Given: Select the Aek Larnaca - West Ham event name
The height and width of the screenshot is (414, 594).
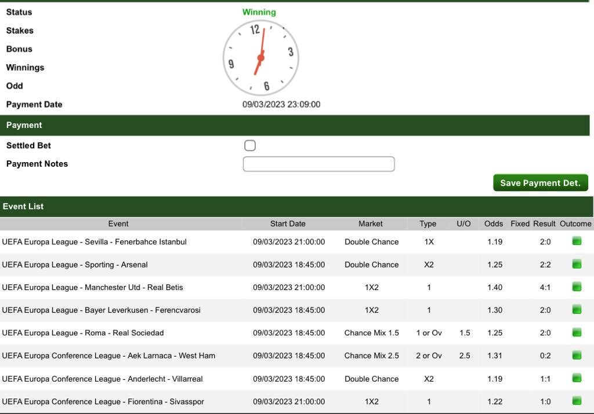Looking at the screenshot, I should click(108, 356).
